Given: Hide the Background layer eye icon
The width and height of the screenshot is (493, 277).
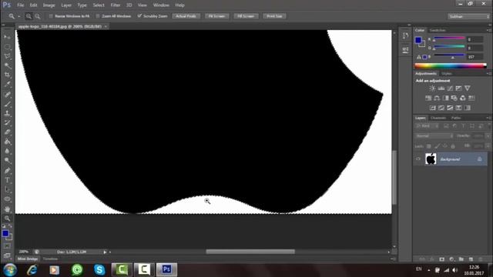Looking at the screenshot, I should tap(418, 159).
